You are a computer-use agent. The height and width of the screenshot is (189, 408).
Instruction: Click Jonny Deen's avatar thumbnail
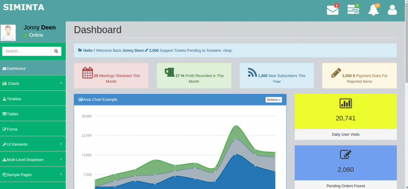8,33
